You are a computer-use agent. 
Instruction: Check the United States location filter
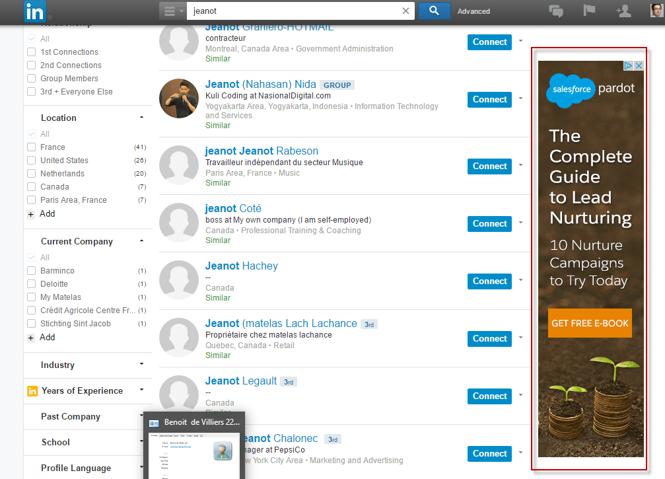point(32,161)
